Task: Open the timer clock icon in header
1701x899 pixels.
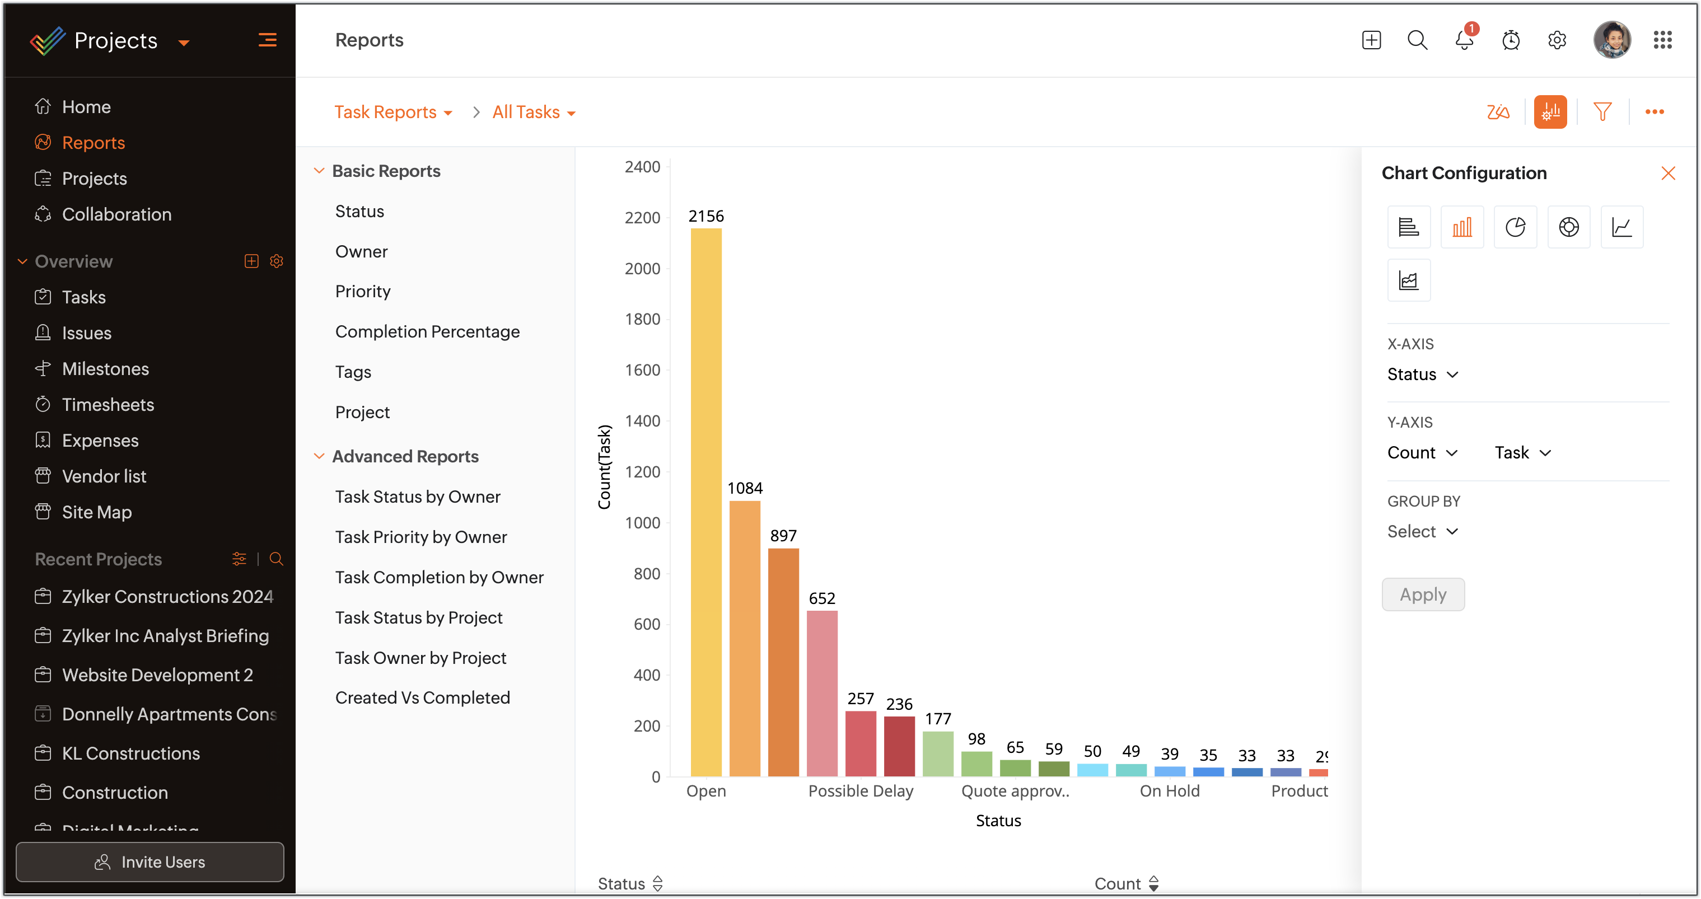Action: [1511, 40]
